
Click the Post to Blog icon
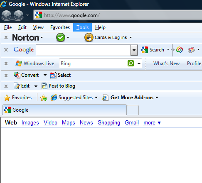(x=44, y=86)
